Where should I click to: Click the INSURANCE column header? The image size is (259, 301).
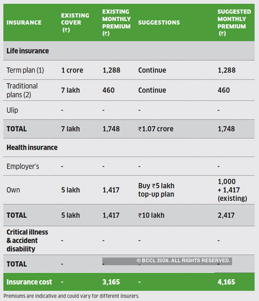24,22
